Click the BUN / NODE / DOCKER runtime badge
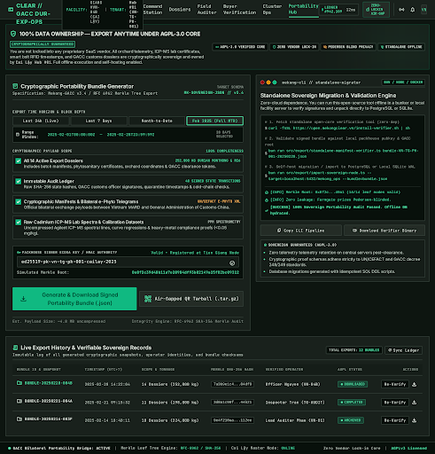This screenshot has height=454, width=435. click(403, 82)
